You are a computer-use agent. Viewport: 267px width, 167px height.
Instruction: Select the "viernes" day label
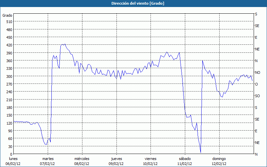[150, 159]
